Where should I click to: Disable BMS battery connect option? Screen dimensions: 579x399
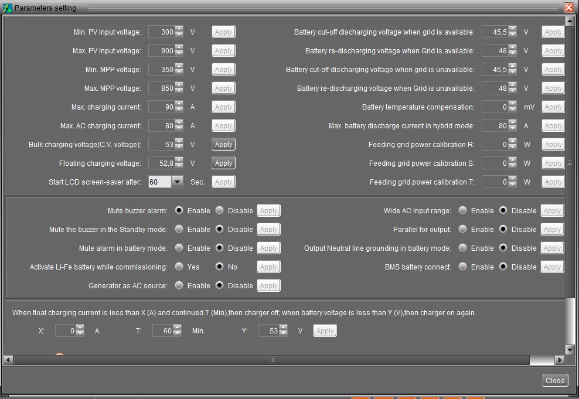pos(503,267)
